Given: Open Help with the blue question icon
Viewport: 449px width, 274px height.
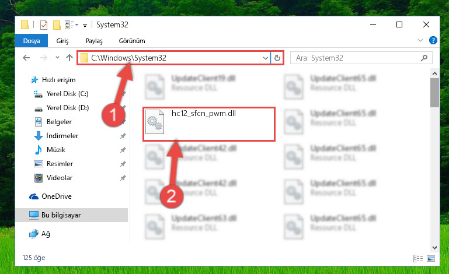Looking at the screenshot, I should (433, 40).
